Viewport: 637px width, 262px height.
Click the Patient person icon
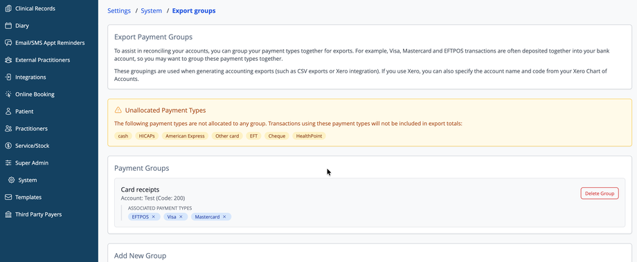(x=8, y=111)
